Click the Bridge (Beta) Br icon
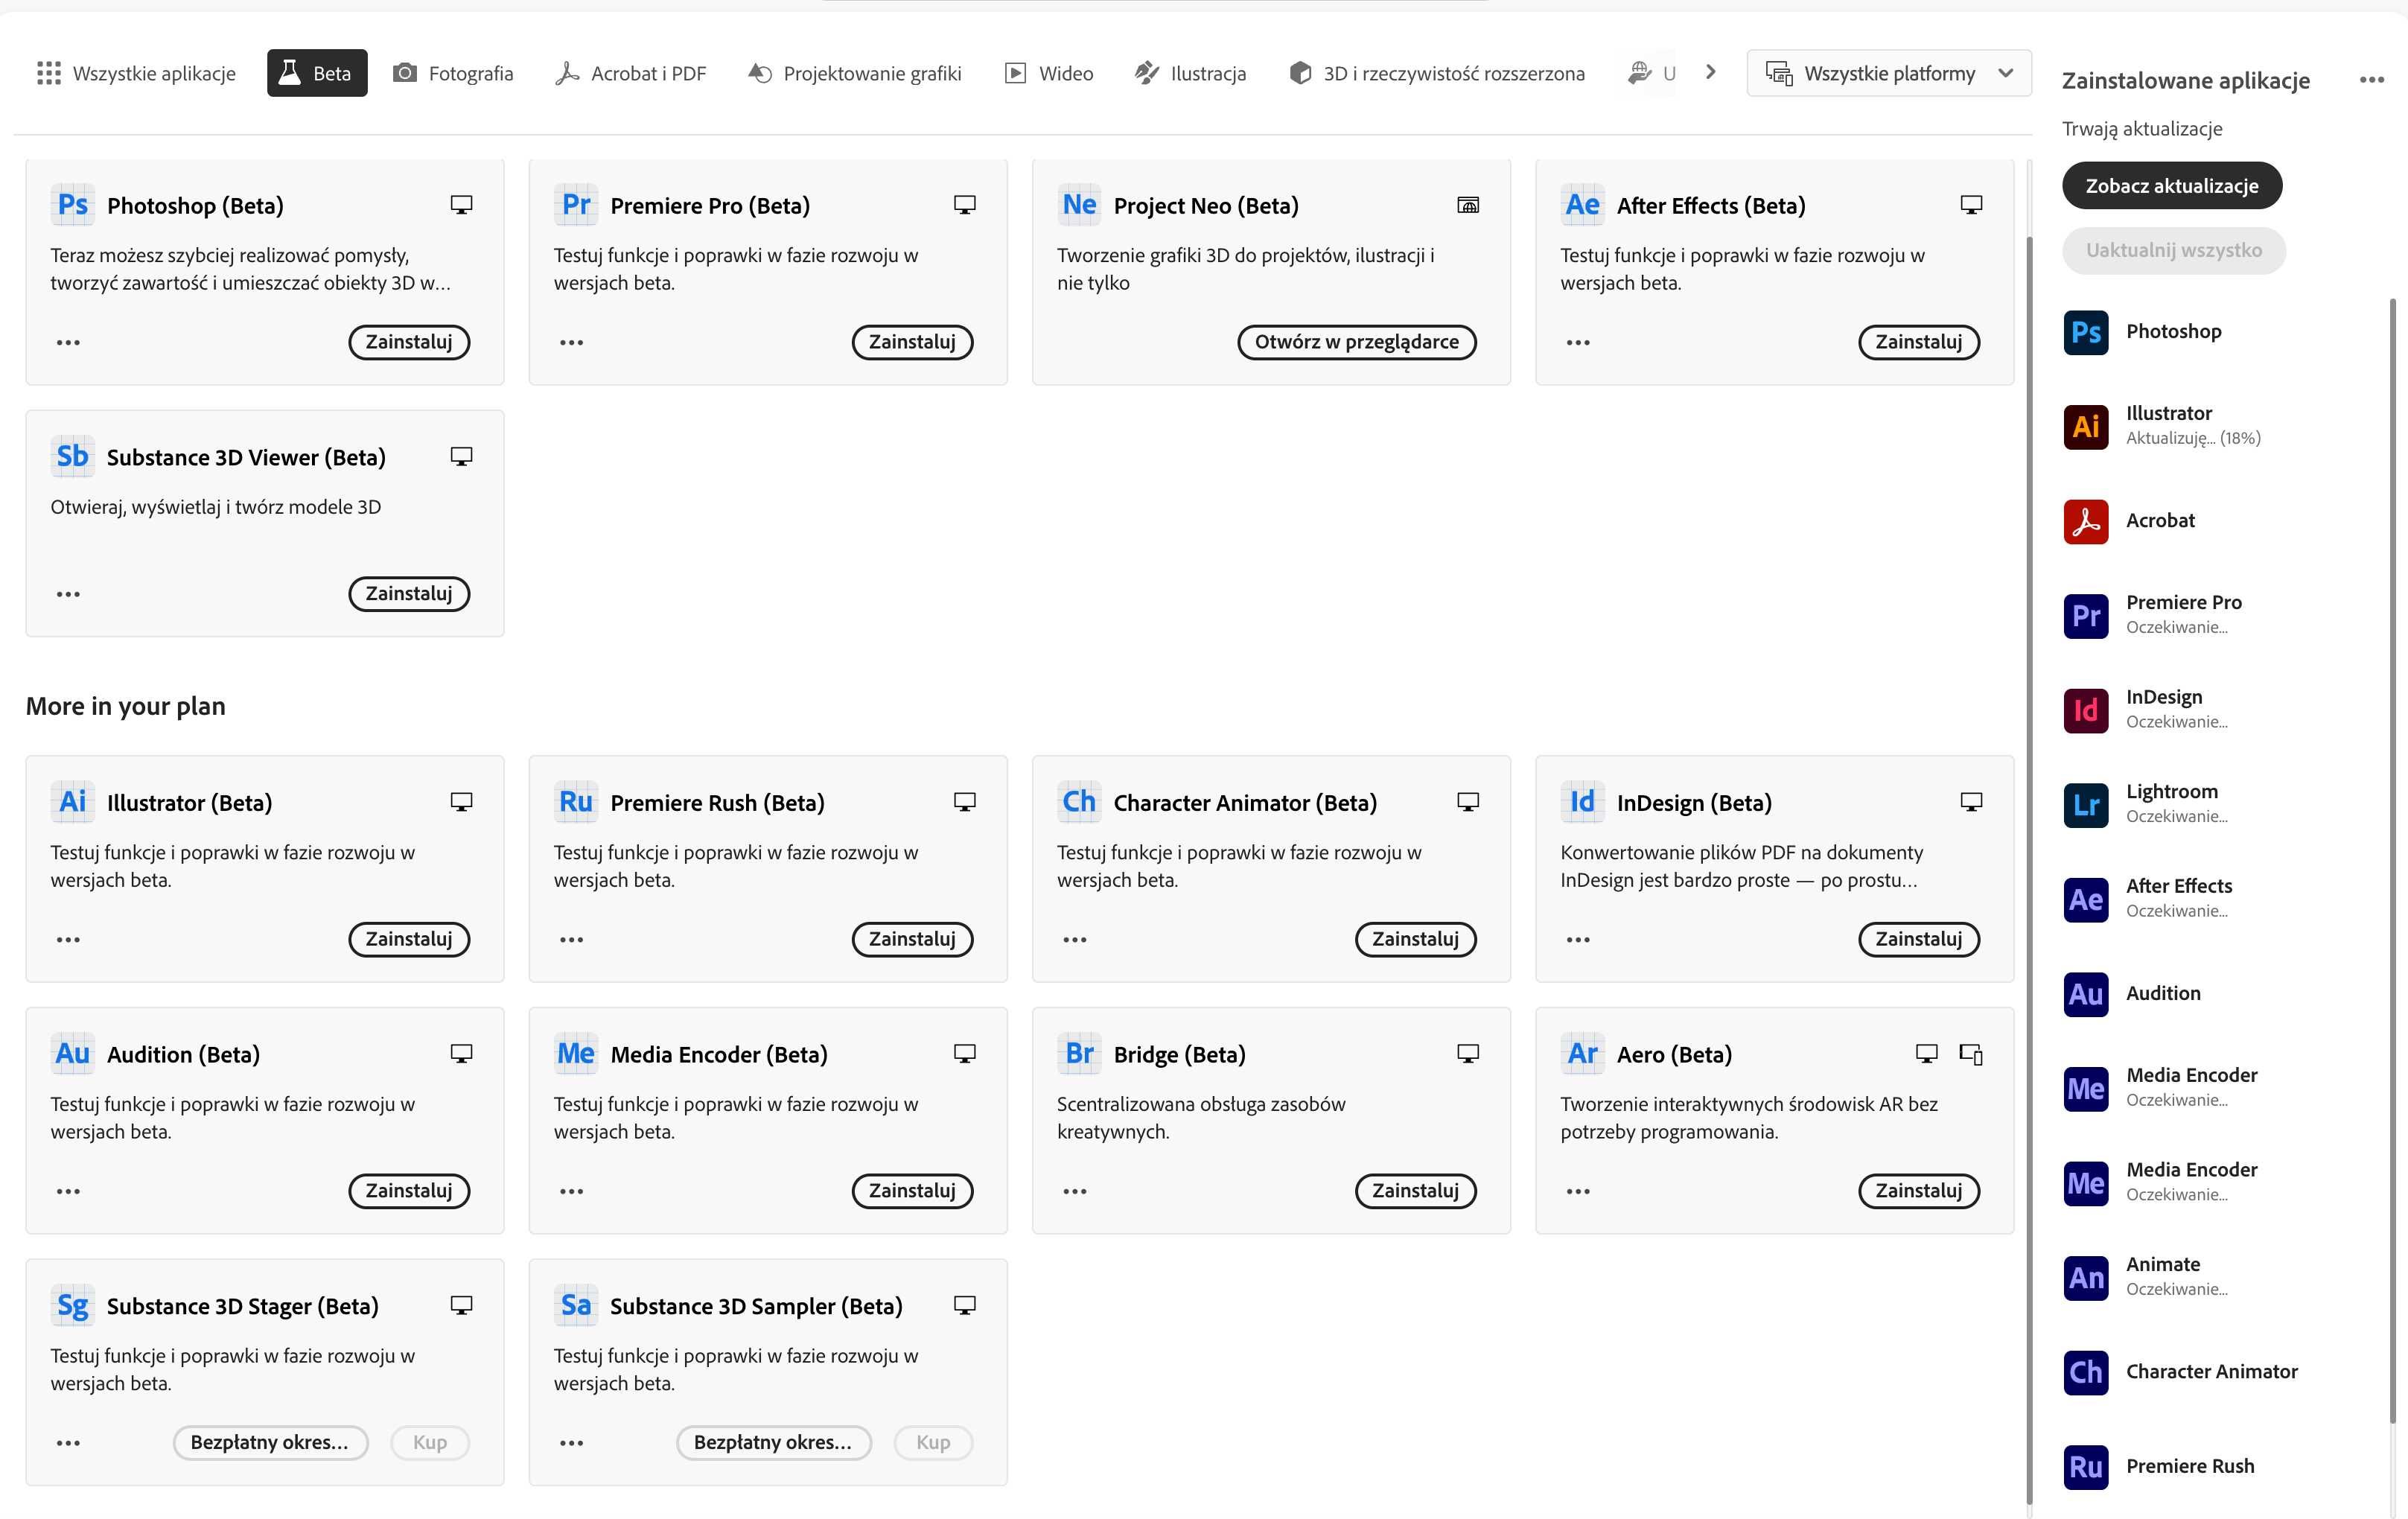Viewport: 2408px width, 1519px height. pyautogui.click(x=1079, y=1054)
